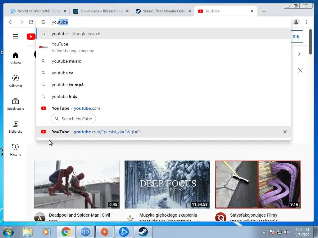The width and height of the screenshot is (318, 238).
Task: Open Chrome three-dot menu
Action: (x=306, y=22)
